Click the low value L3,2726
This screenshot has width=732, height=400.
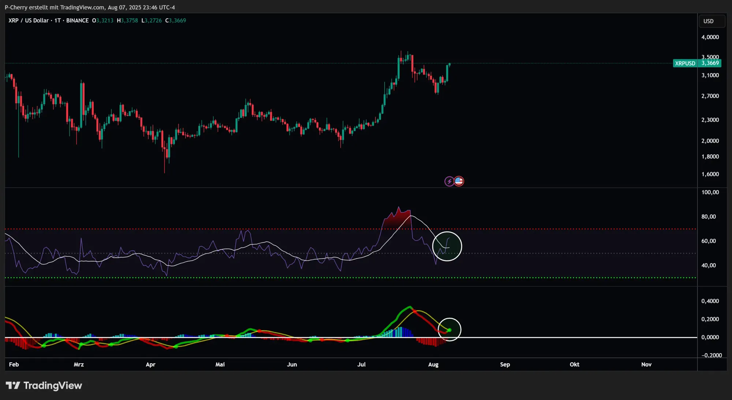[x=152, y=20]
